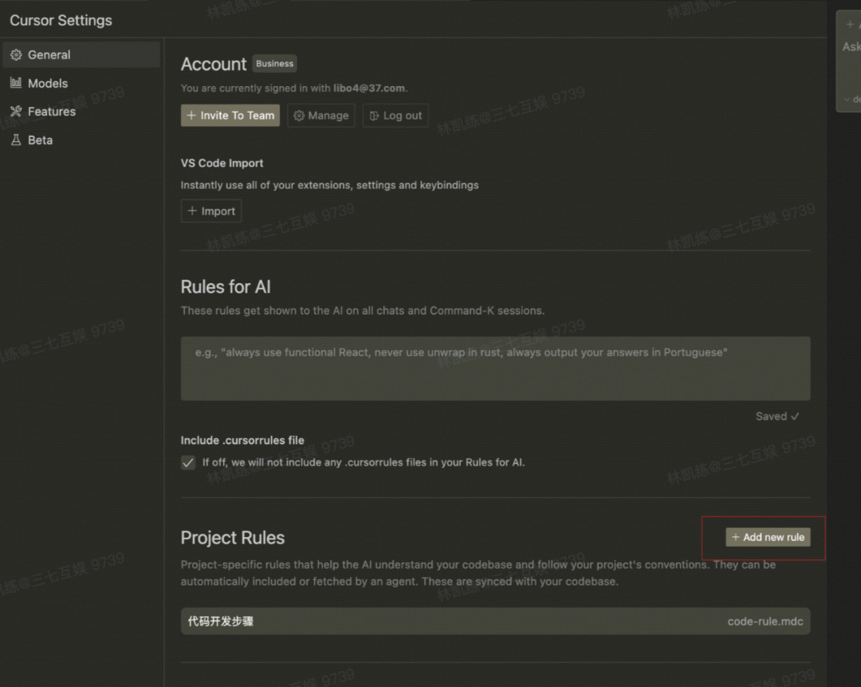This screenshot has height=687, width=861.
Task: Click the code-rule.mdc file name
Action: click(x=765, y=621)
